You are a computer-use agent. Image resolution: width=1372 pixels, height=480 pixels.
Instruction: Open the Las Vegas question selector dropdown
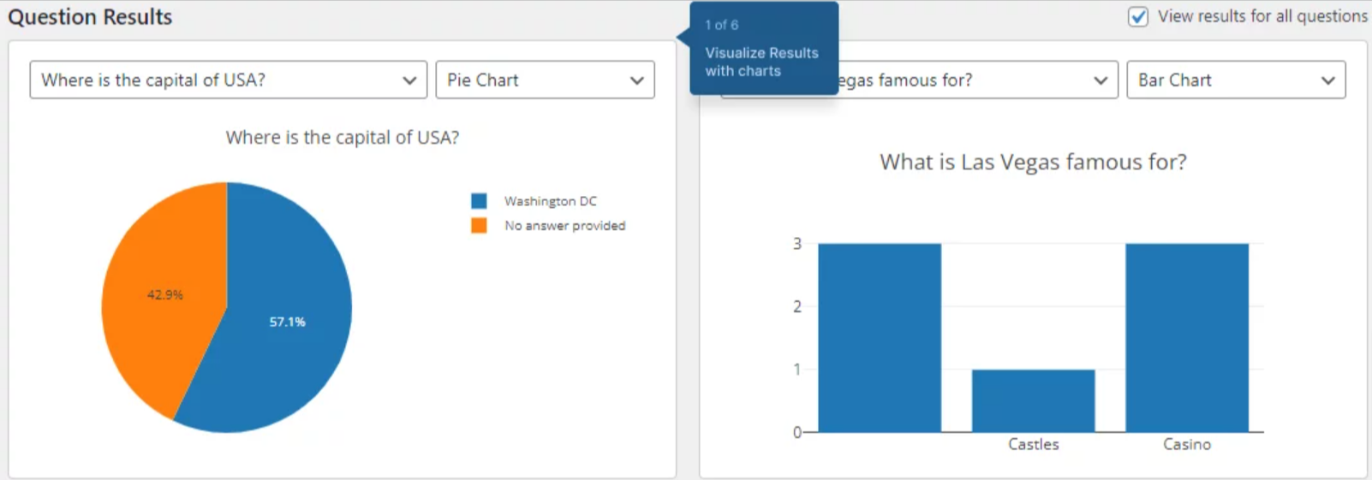click(975, 80)
